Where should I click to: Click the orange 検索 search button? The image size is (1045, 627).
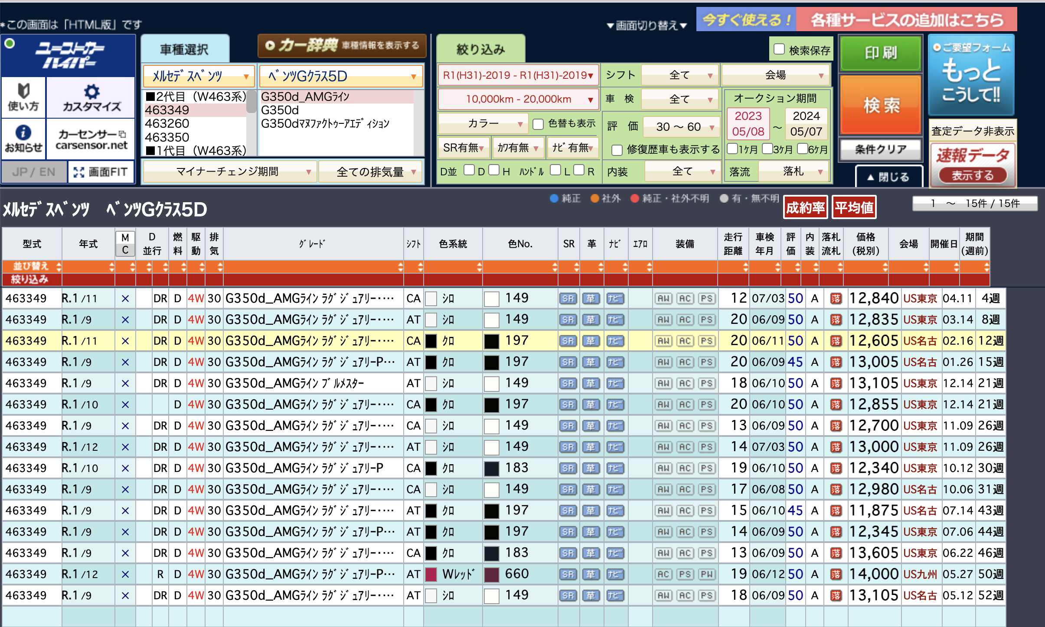(881, 105)
